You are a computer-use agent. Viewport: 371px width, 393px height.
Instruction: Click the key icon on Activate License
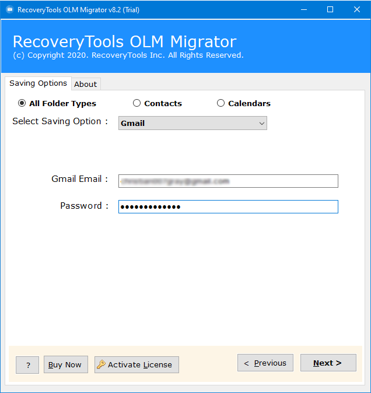(x=101, y=364)
